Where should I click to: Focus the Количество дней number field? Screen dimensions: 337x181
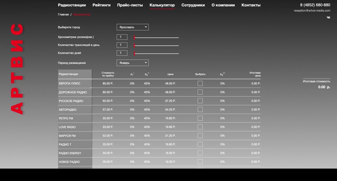[x=122, y=53]
